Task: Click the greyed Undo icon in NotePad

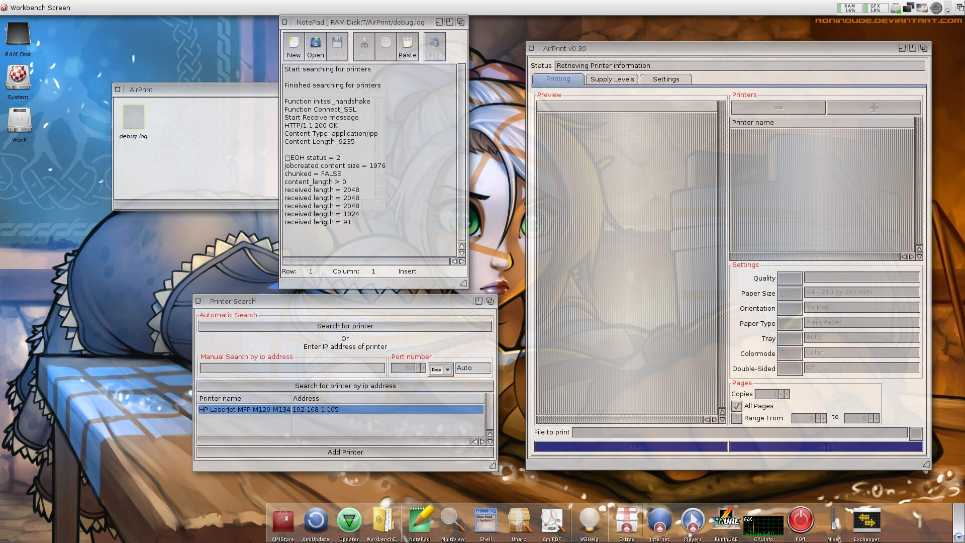Action: (x=434, y=47)
